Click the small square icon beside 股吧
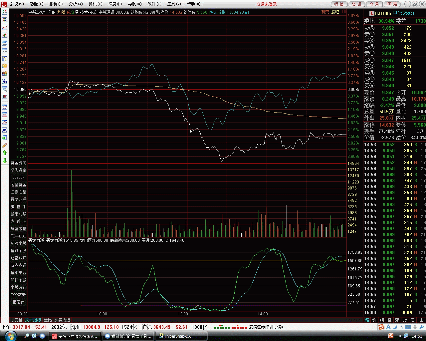Viewport: 426px width, 341px height. coord(344,12)
